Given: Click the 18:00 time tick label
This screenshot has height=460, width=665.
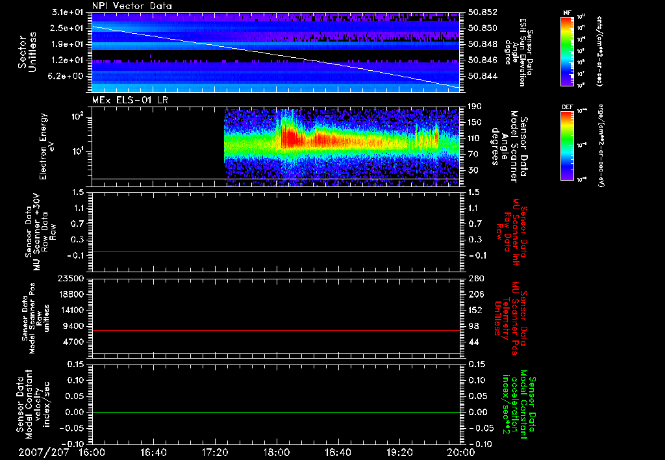Looking at the screenshot, I should (x=277, y=452).
